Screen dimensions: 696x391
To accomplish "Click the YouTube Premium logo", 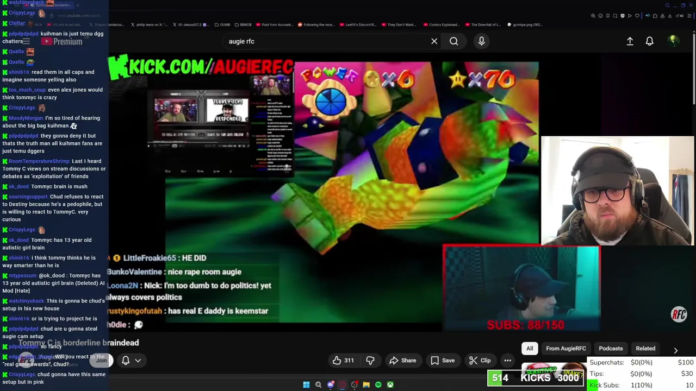I will click(62, 41).
